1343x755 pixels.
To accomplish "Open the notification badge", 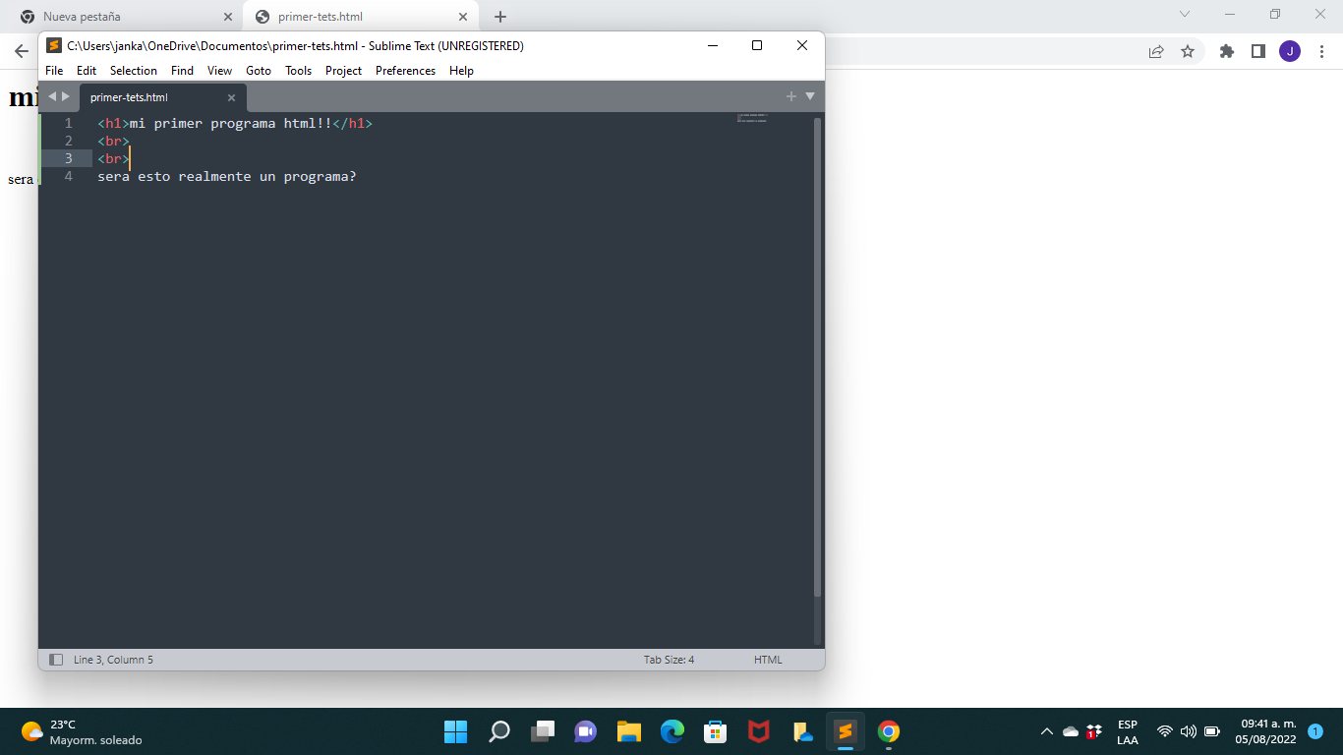I will (x=1315, y=731).
